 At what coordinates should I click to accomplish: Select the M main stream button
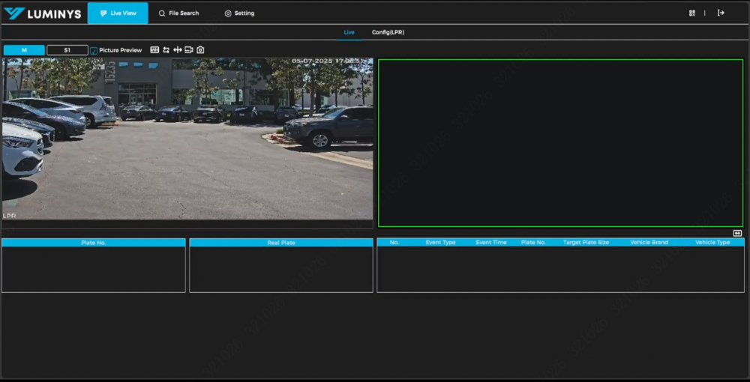click(24, 50)
